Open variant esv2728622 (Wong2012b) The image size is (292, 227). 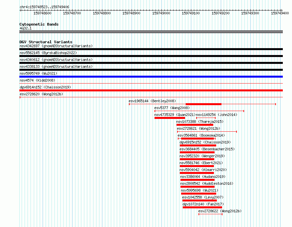pos(220,211)
